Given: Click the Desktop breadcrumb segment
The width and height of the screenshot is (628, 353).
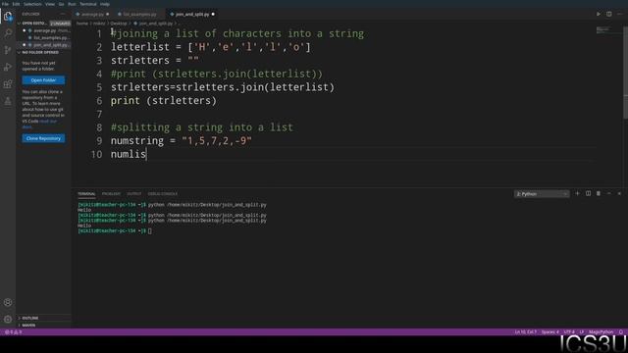Looking at the screenshot, I should 119,24.
